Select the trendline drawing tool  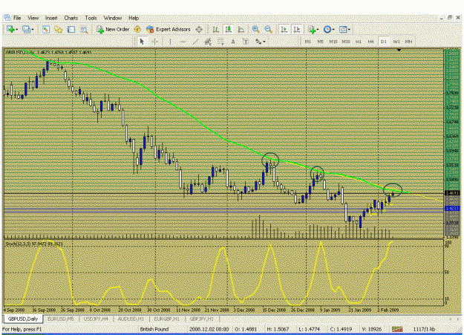pos(195,42)
